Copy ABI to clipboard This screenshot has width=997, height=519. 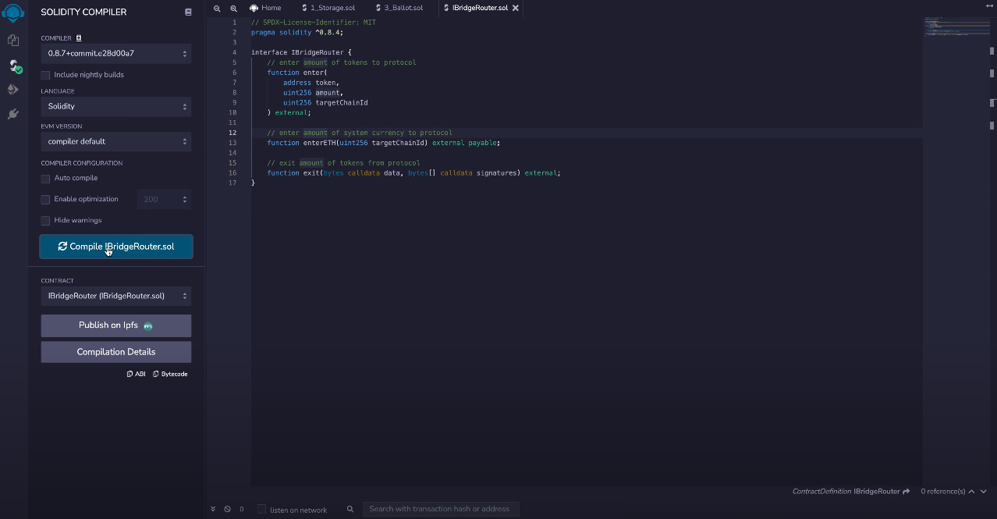coord(136,374)
